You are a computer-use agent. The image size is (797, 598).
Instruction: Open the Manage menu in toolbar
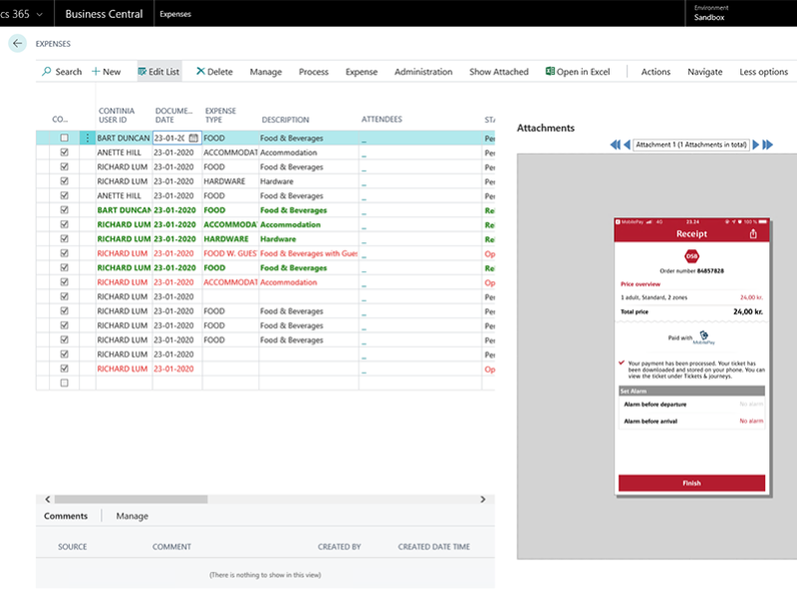[265, 72]
